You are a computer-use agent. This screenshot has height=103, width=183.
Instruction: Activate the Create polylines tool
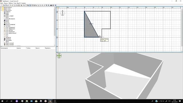click(32, 5)
